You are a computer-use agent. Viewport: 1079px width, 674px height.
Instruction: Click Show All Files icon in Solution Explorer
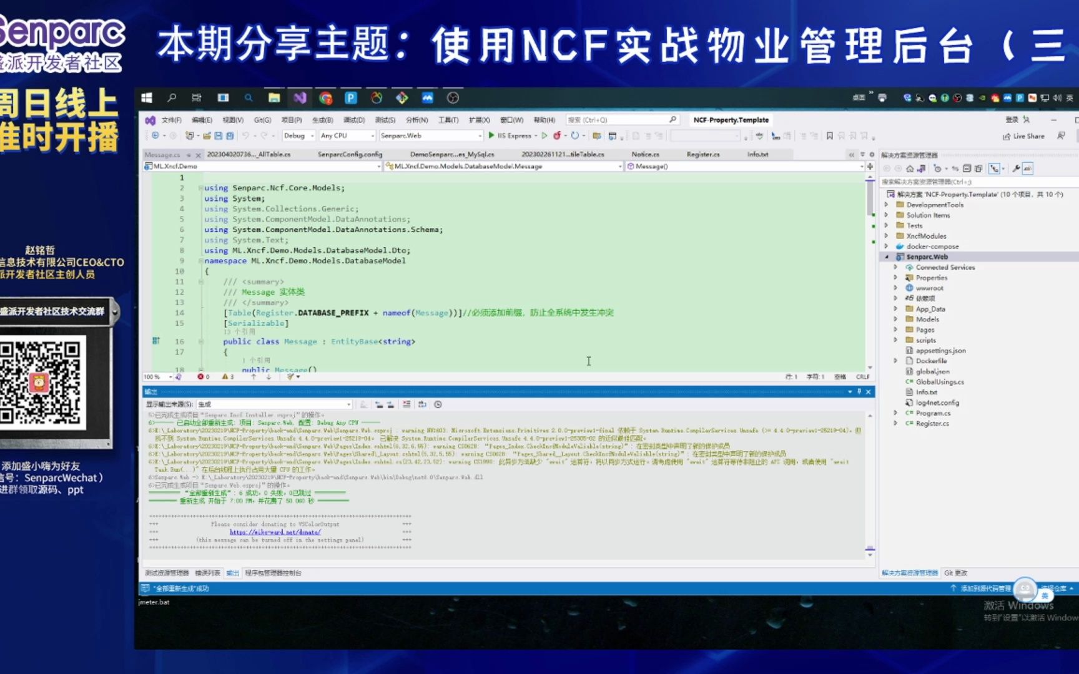pyautogui.click(x=978, y=168)
